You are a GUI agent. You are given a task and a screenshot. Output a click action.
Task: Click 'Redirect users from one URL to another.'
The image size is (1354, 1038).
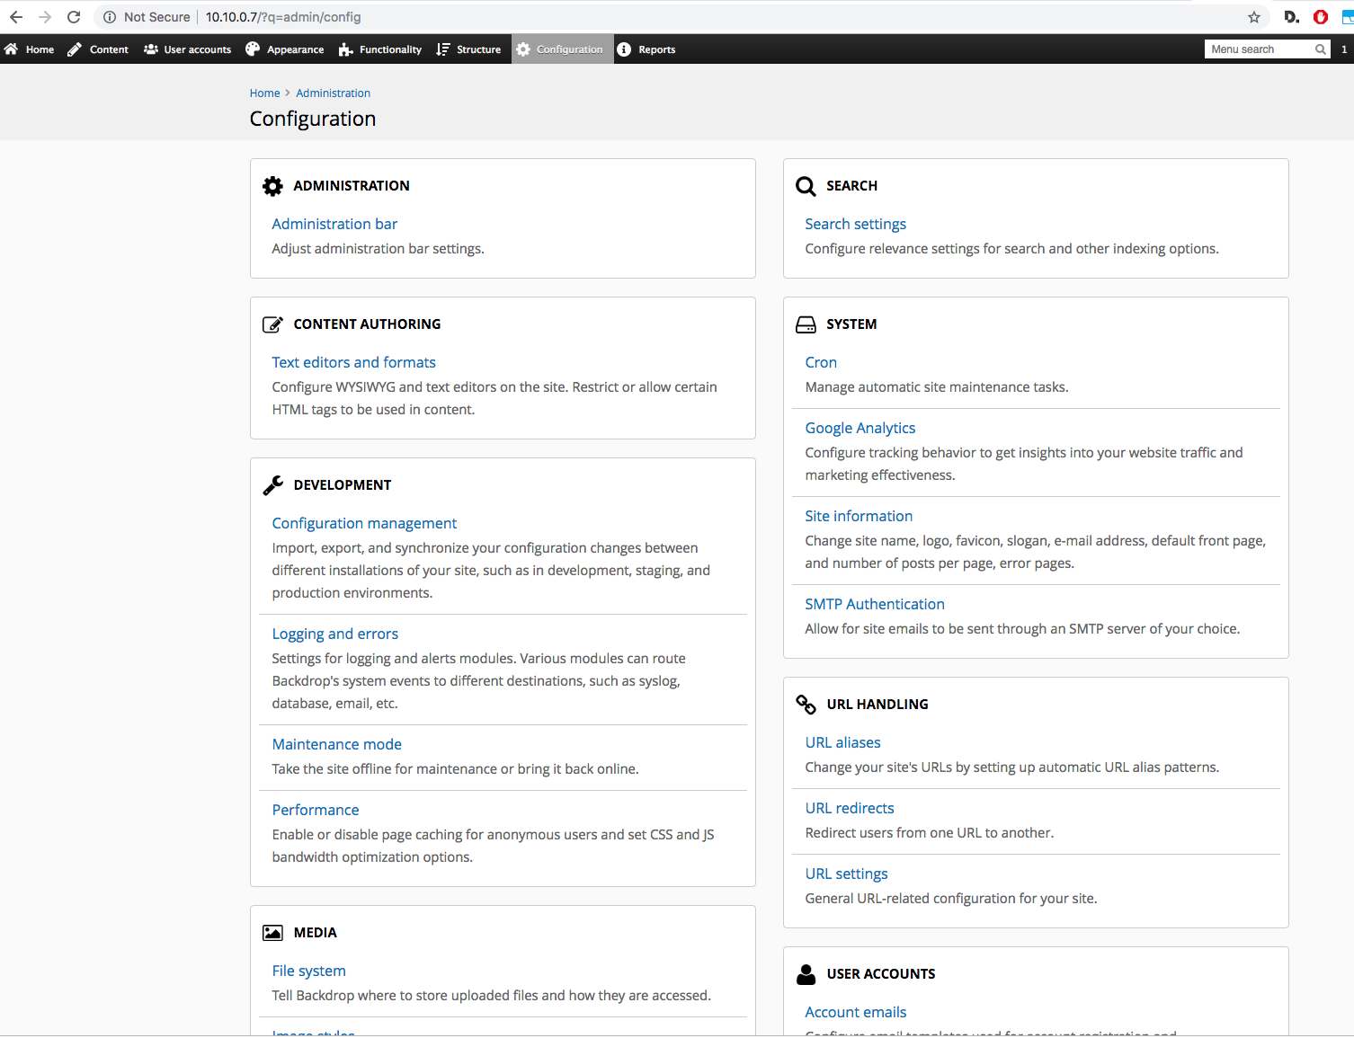click(x=929, y=833)
